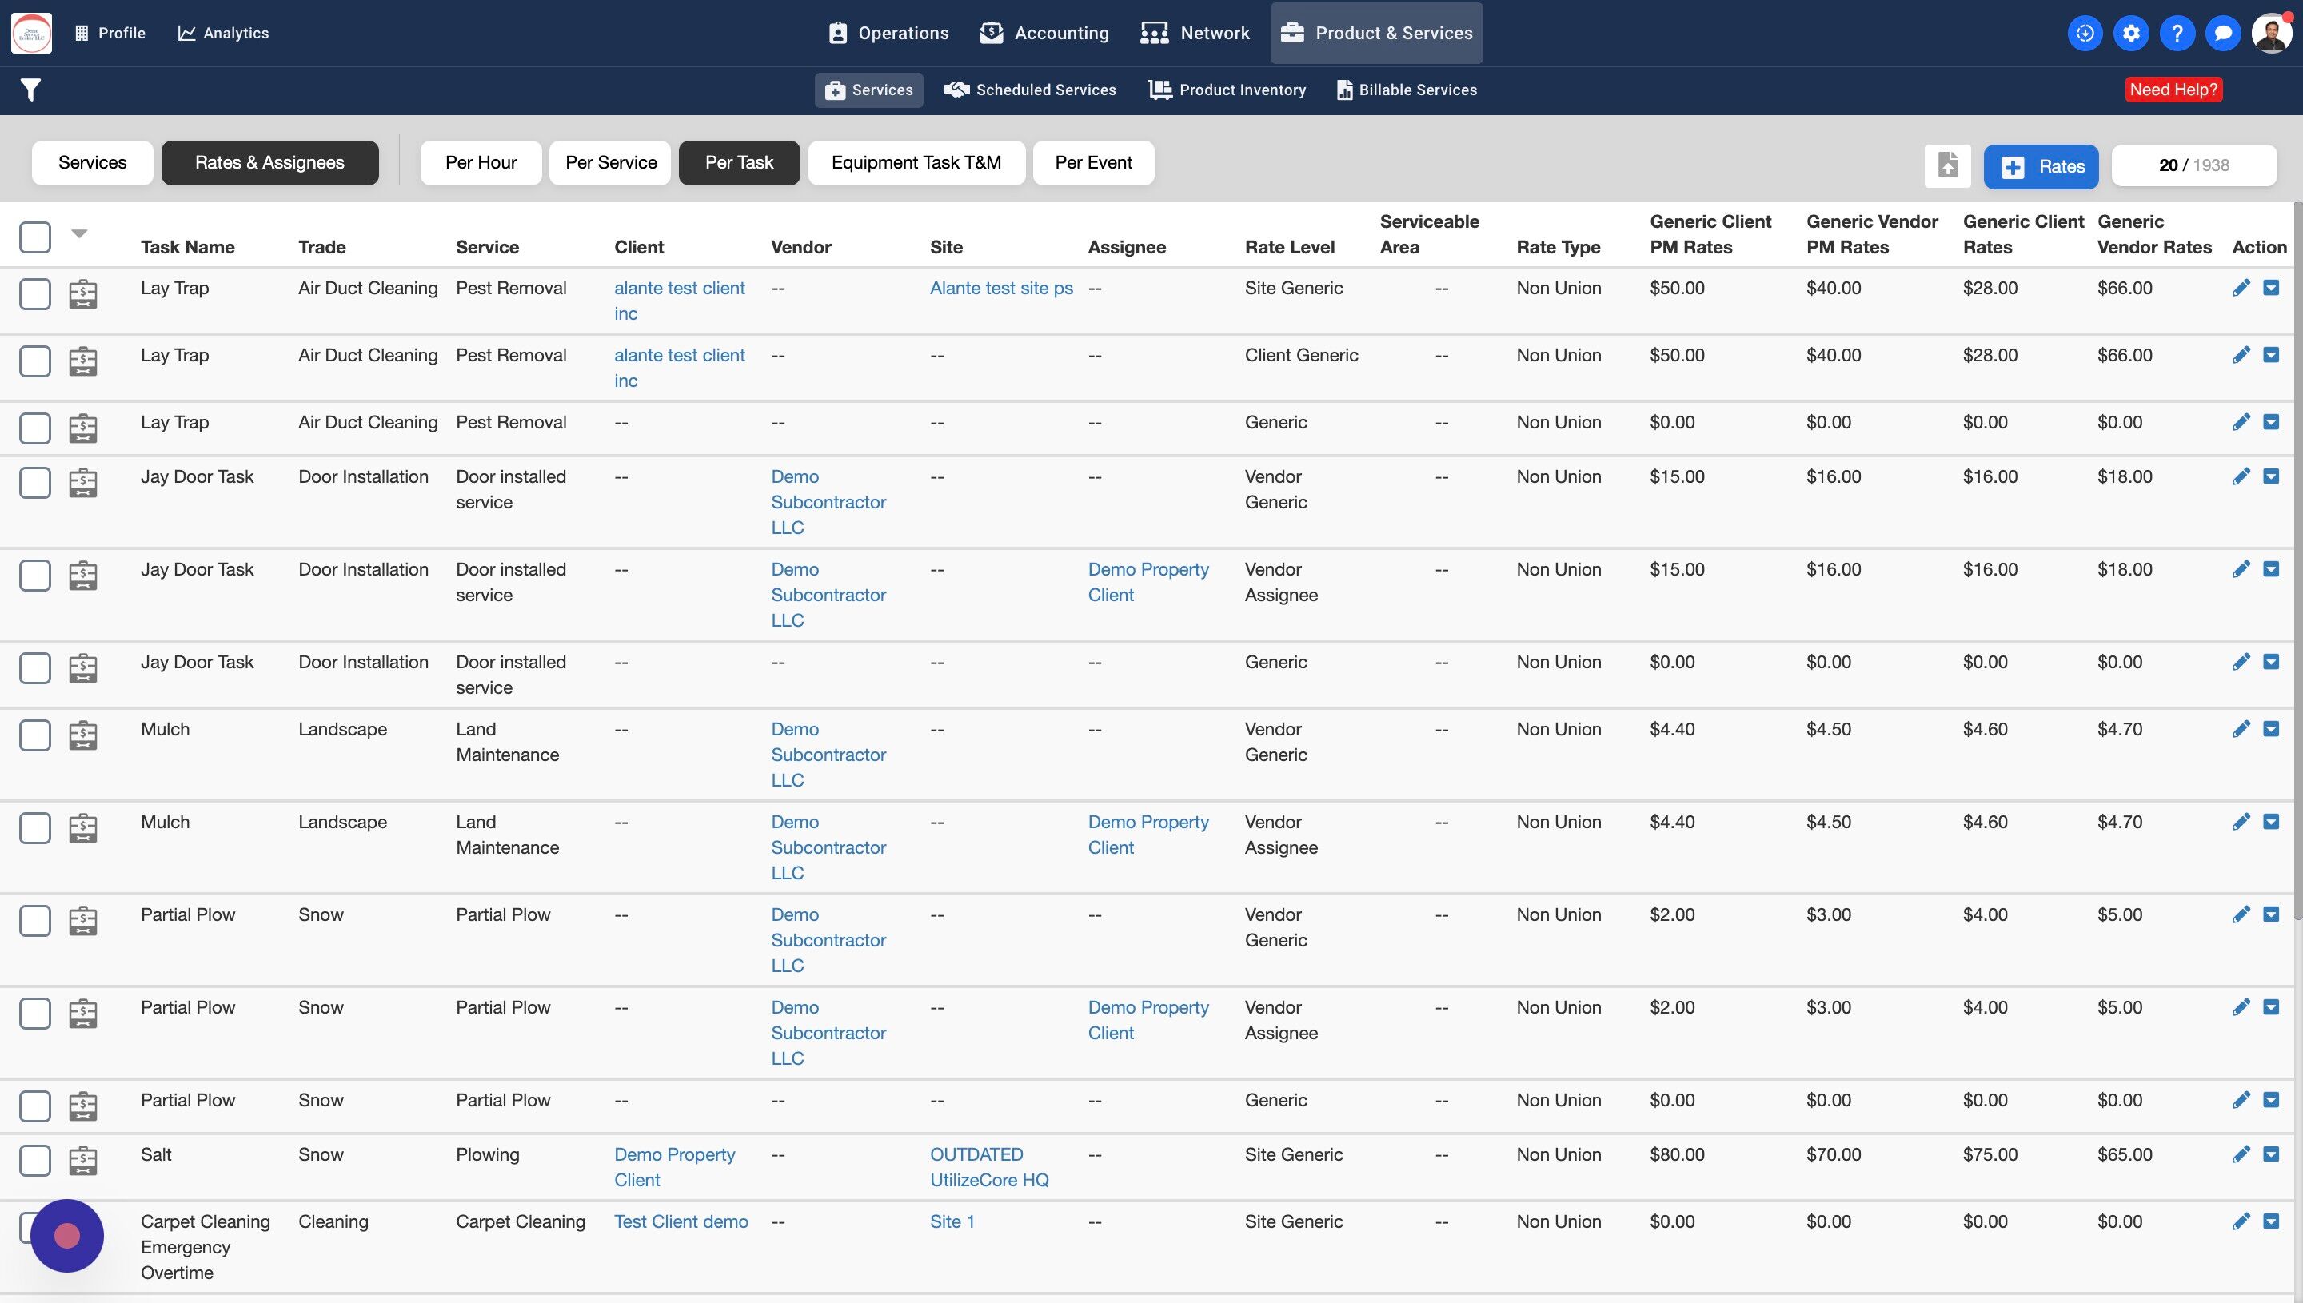Open the chat messages icon
Viewport: 2303px width, 1303px height.
pos(2222,33)
